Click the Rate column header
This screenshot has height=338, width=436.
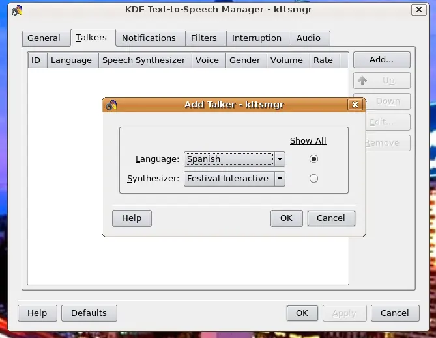pos(325,60)
